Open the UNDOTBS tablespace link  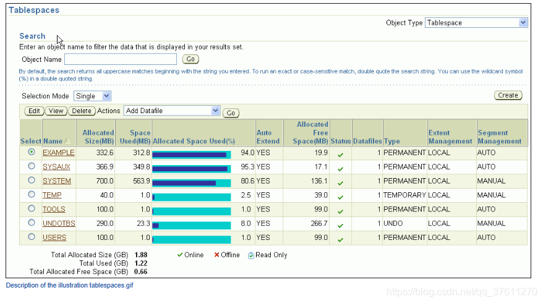[x=59, y=223]
